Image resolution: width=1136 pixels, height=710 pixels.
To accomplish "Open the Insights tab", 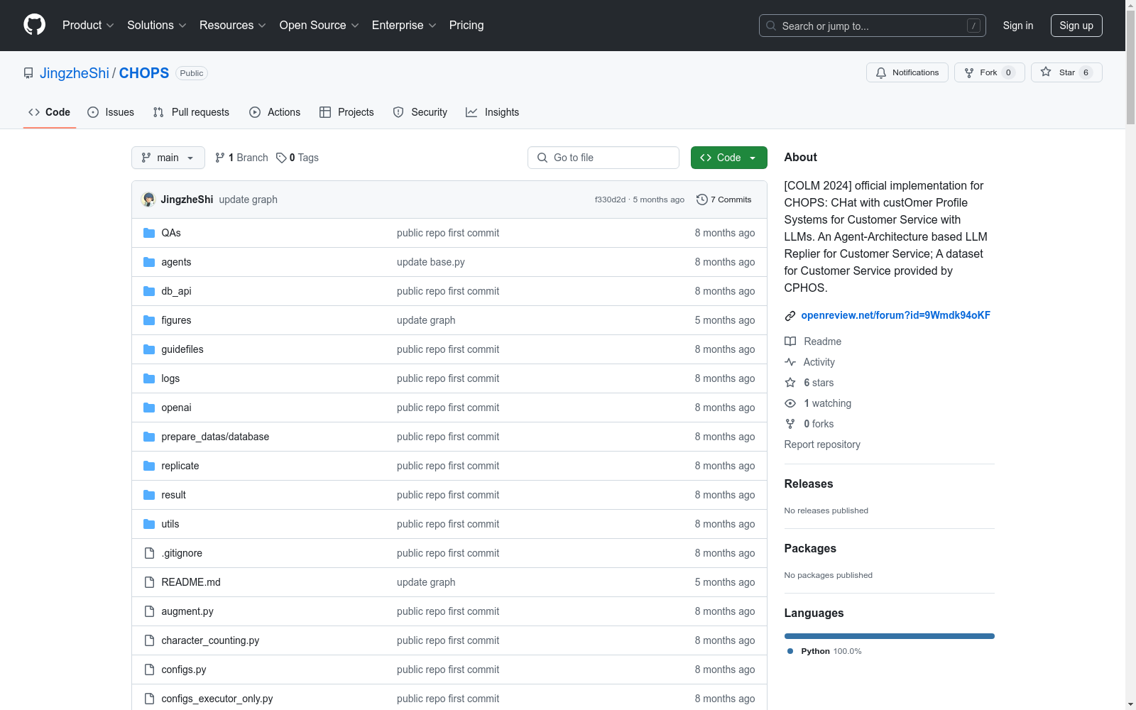I will (x=492, y=112).
